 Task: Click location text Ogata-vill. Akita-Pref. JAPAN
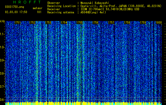103,6
